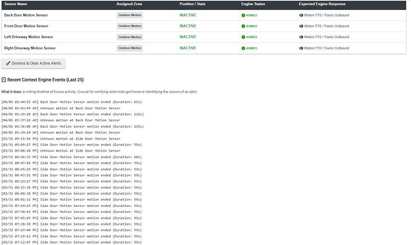
Task: Click armed status icon for Front Door sensor
Action: tap(244, 26)
